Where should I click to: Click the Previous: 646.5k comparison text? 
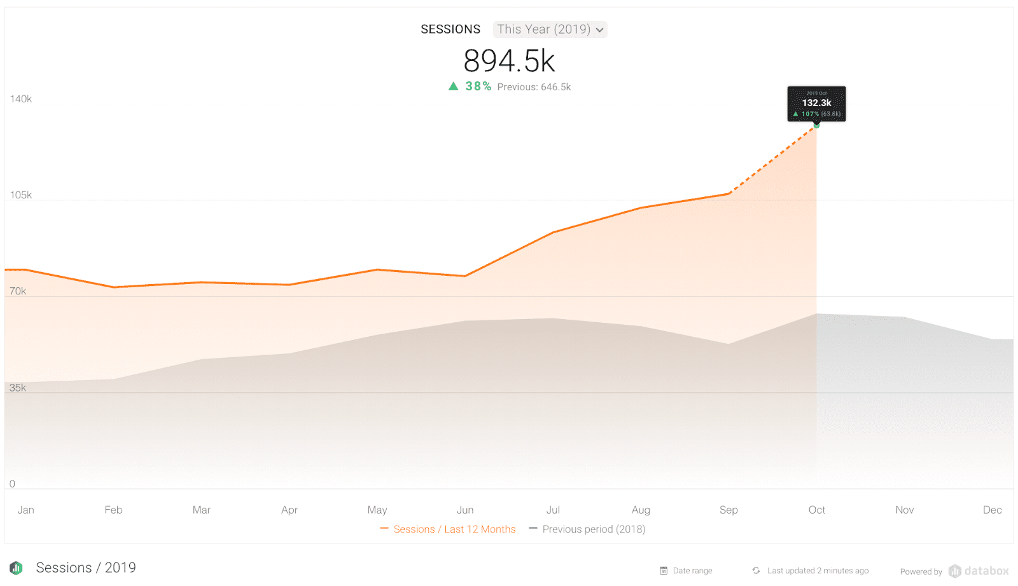[x=534, y=87]
